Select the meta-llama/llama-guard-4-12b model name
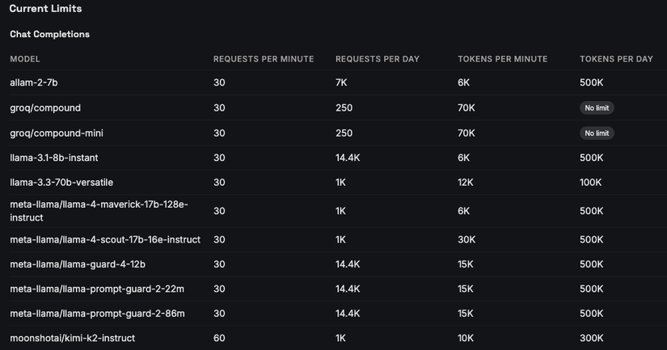The height and width of the screenshot is (350, 667). 78,264
